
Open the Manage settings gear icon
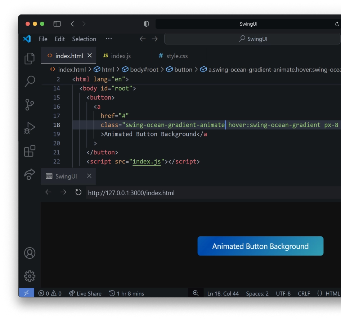pos(30,276)
